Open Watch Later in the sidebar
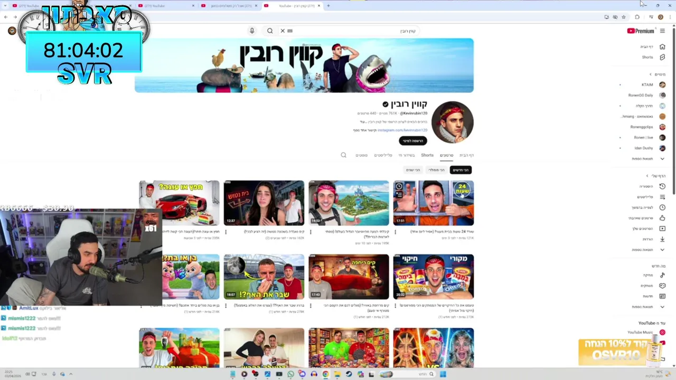This screenshot has height=380, width=676. pyautogui.click(x=649, y=207)
